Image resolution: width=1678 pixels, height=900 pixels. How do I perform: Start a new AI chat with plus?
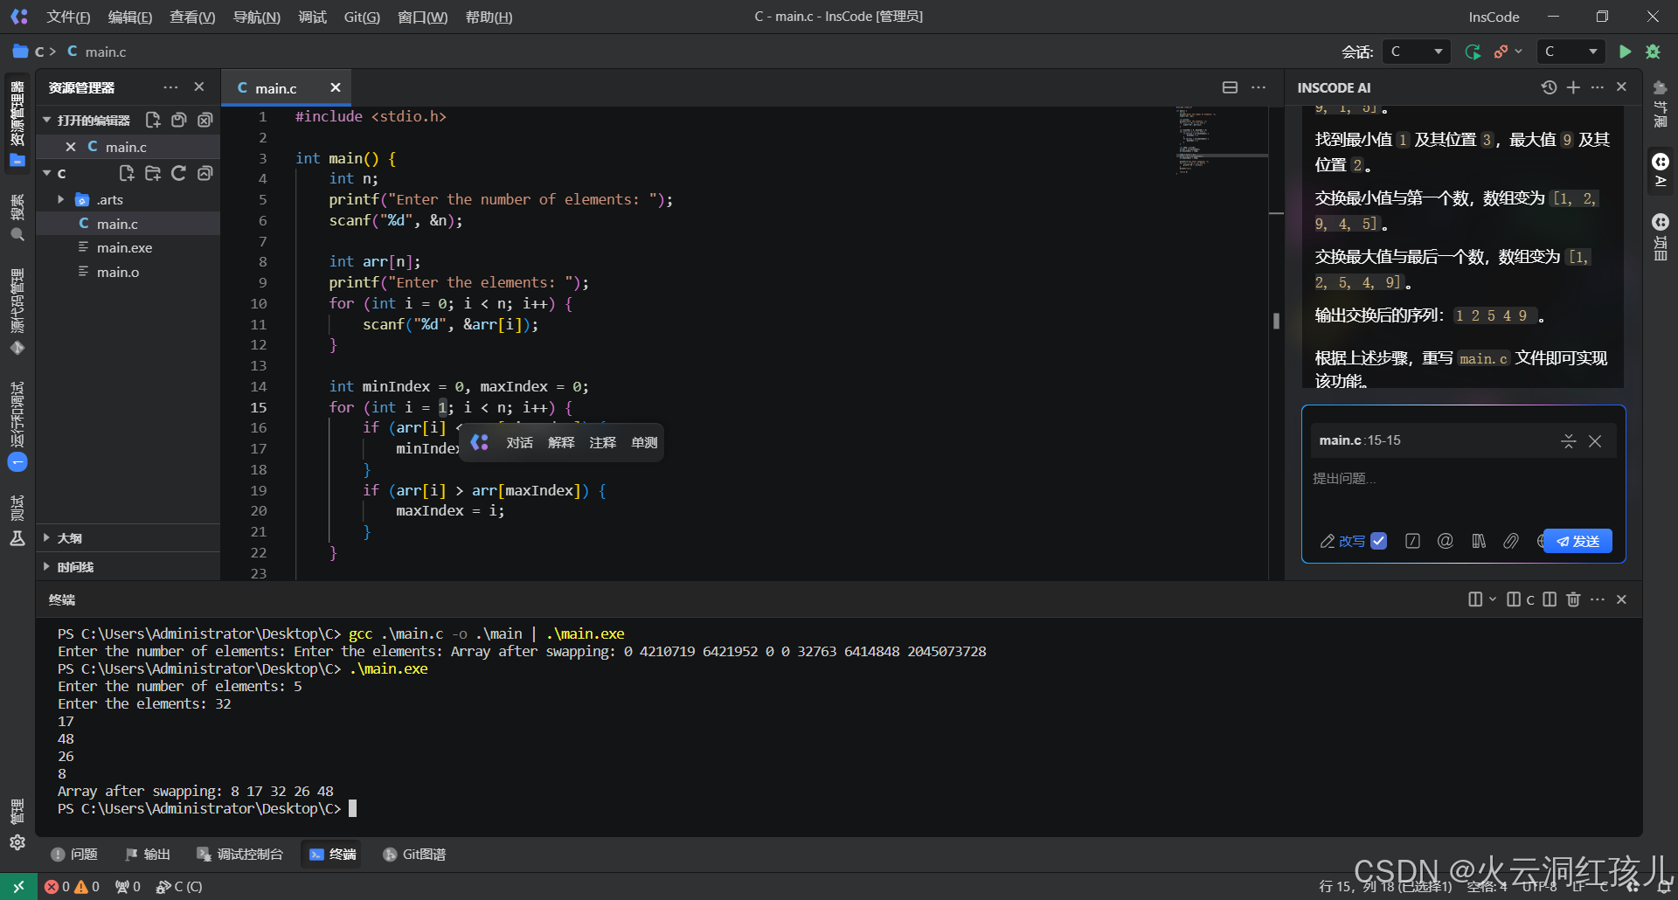click(1573, 87)
